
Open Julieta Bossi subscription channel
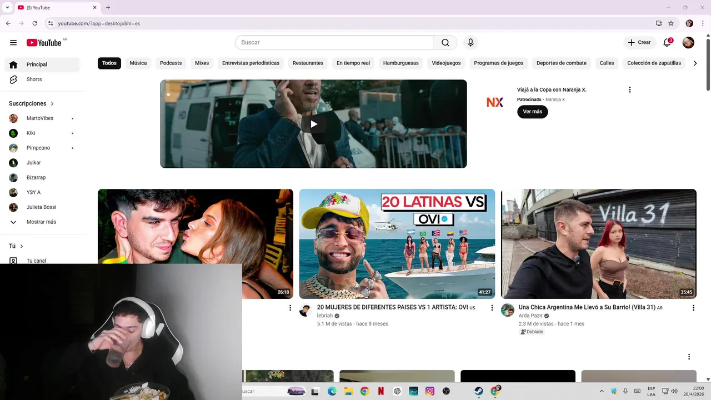(x=42, y=207)
